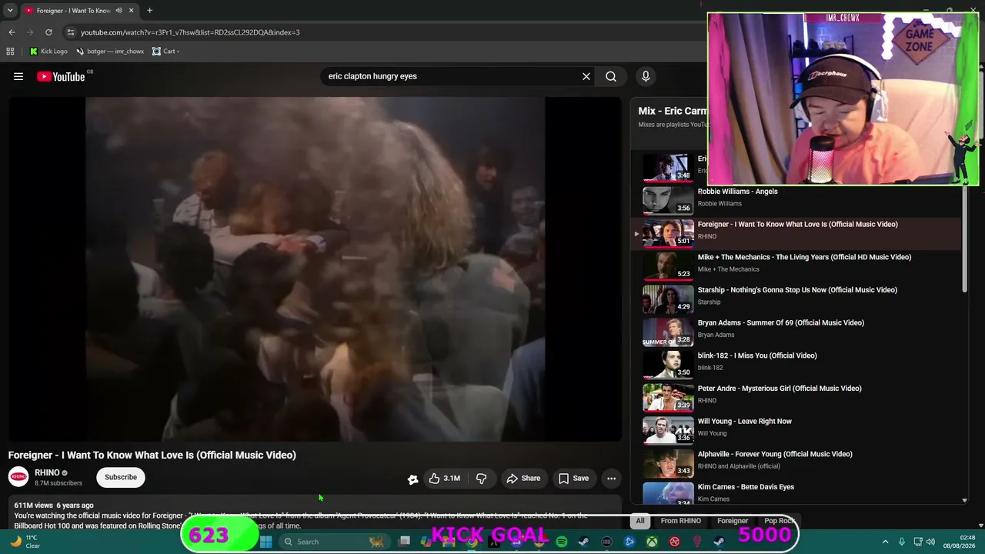Image resolution: width=985 pixels, height=554 pixels.
Task: Open the video title text
Action: tap(152, 455)
